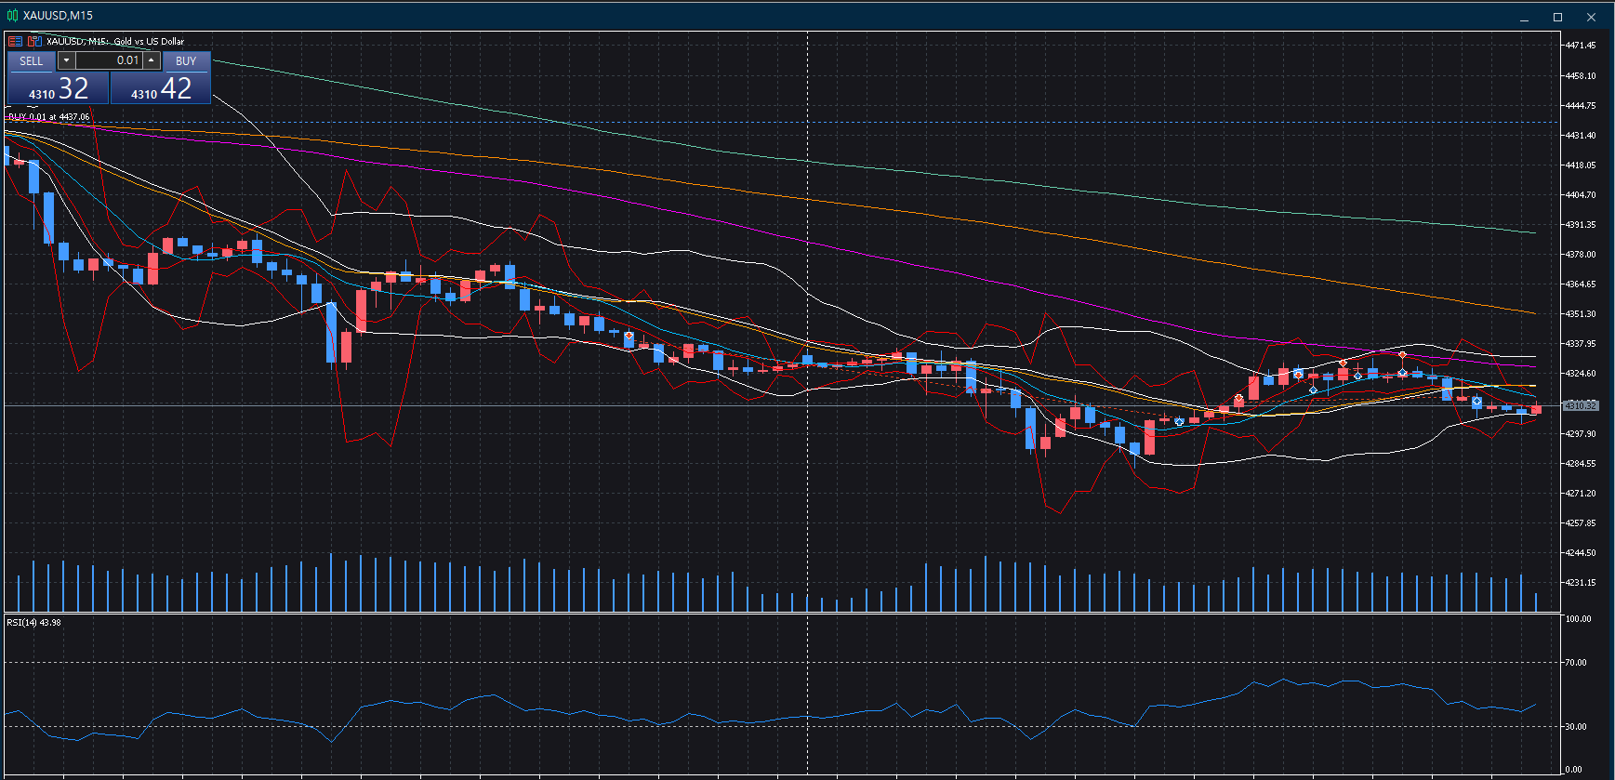Select the sell price 4310.32 tile

[x=59, y=88]
